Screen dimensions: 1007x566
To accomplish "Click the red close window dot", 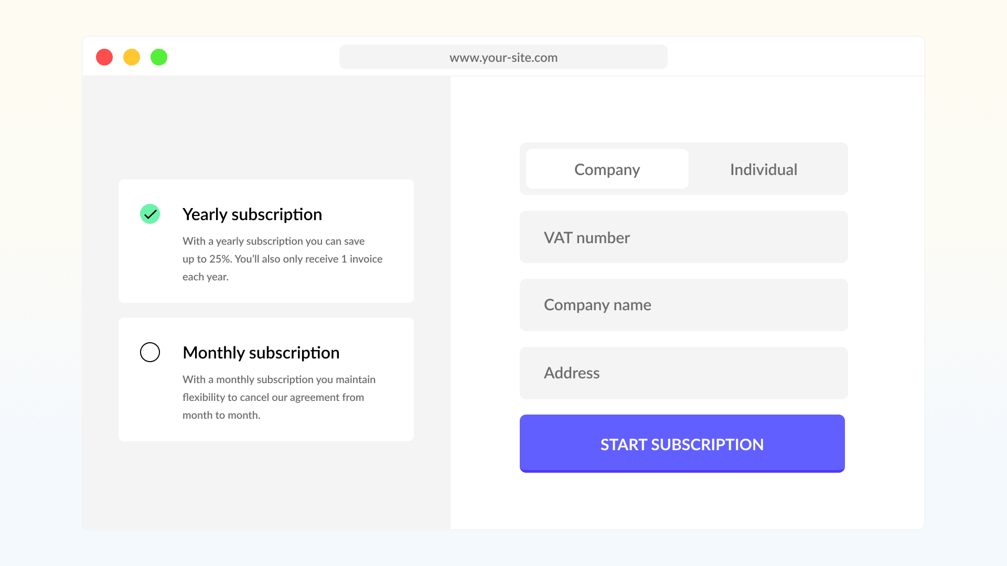I will (104, 57).
